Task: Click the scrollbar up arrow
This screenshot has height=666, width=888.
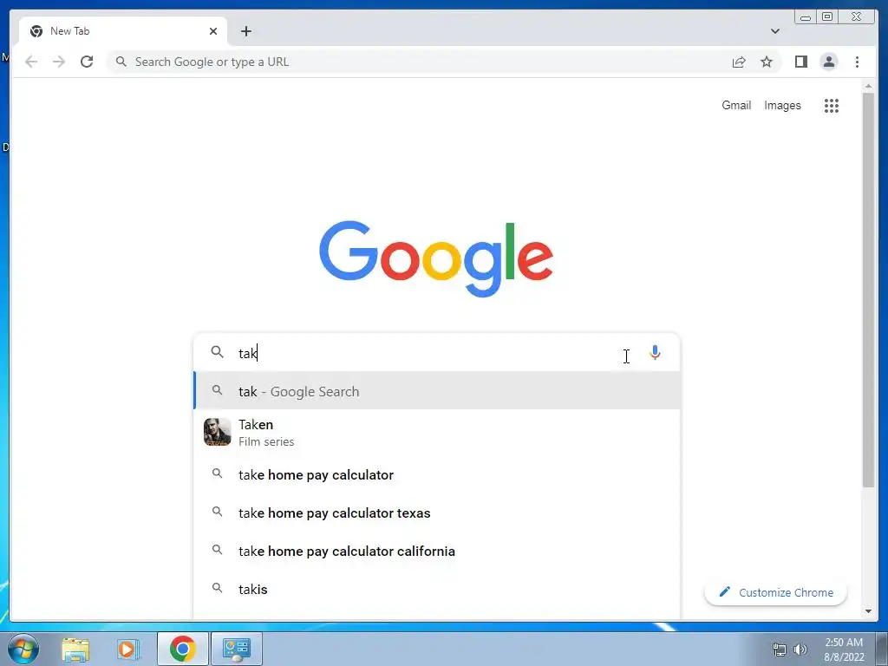Action: (x=868, y=86)
